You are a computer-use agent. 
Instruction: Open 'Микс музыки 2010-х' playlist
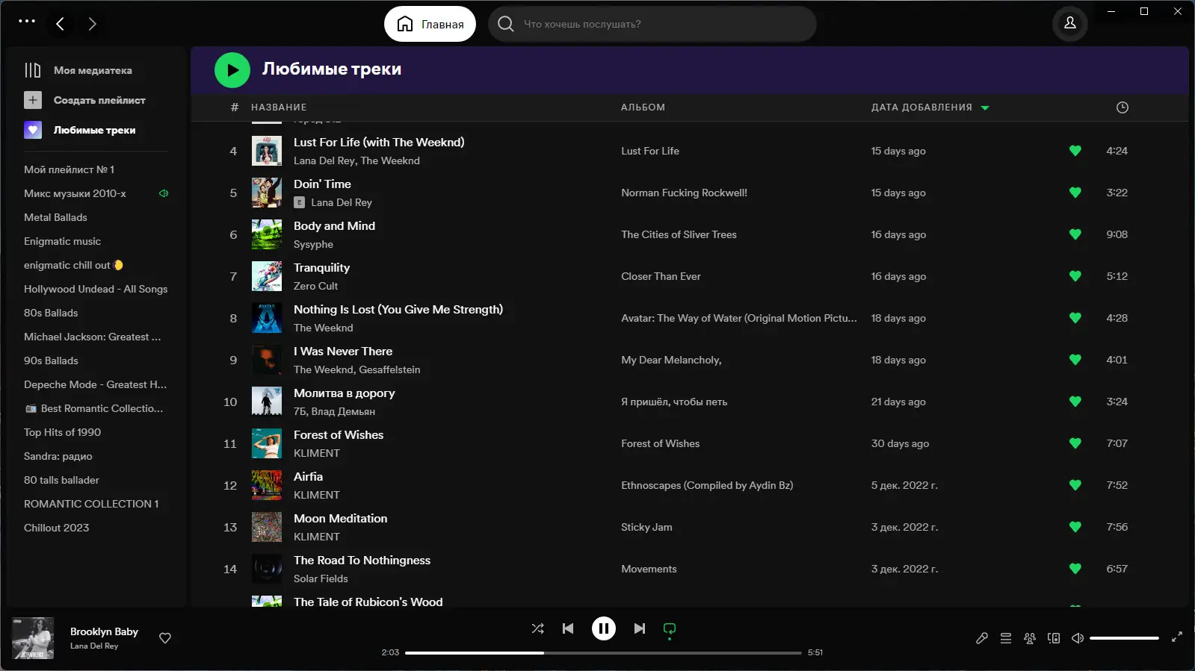click(75, 193)
